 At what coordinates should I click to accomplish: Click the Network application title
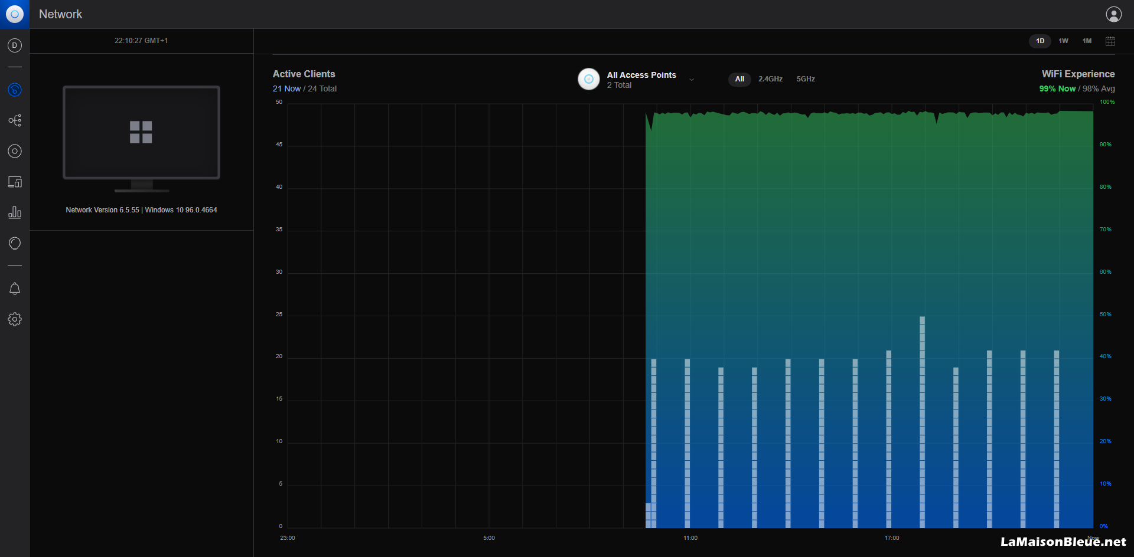point(60,14)
